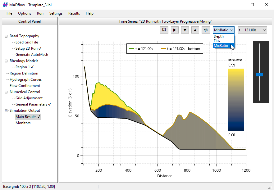Open the Results menu

[74, 13]
